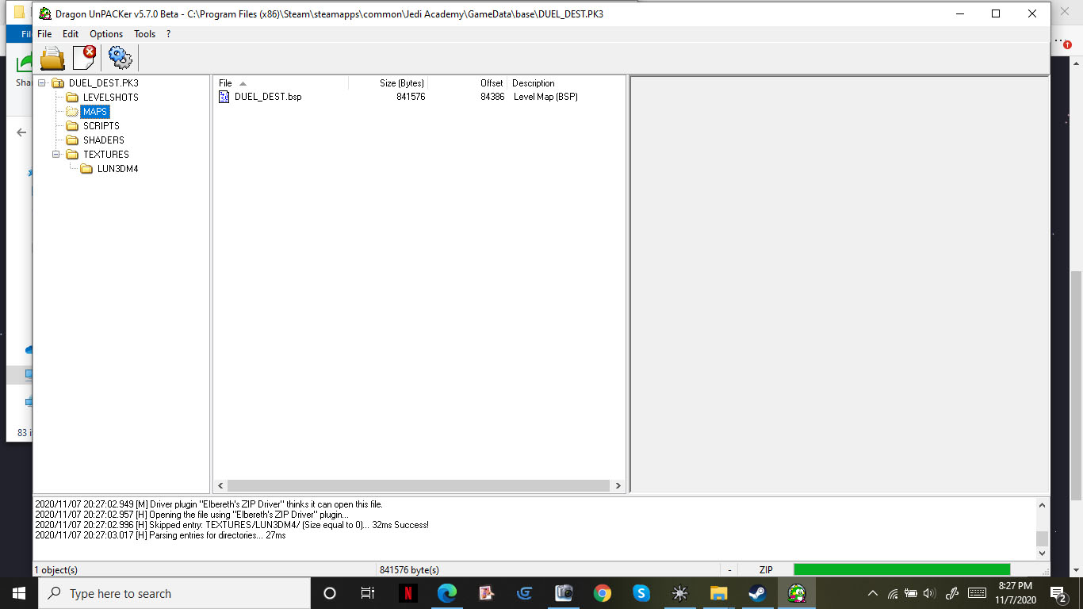Click the Level Map (BSP) description
The image size is (1083, 609).
click(x=545, y=97)
